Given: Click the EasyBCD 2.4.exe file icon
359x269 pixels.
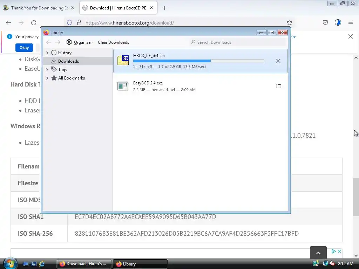Looking at the screenshot, I should 123,86.
